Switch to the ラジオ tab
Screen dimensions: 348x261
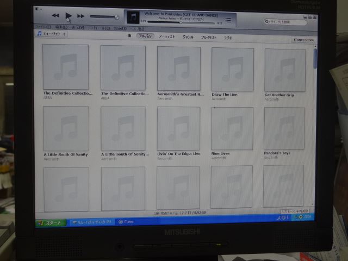(228, 38)
